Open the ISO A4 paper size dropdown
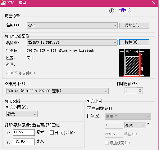The width and height of the screenshot is (159, 150). click(x=57, y=91)
